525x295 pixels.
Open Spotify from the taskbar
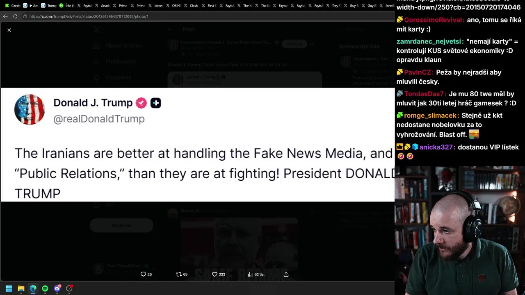click(x=45, y=288)
